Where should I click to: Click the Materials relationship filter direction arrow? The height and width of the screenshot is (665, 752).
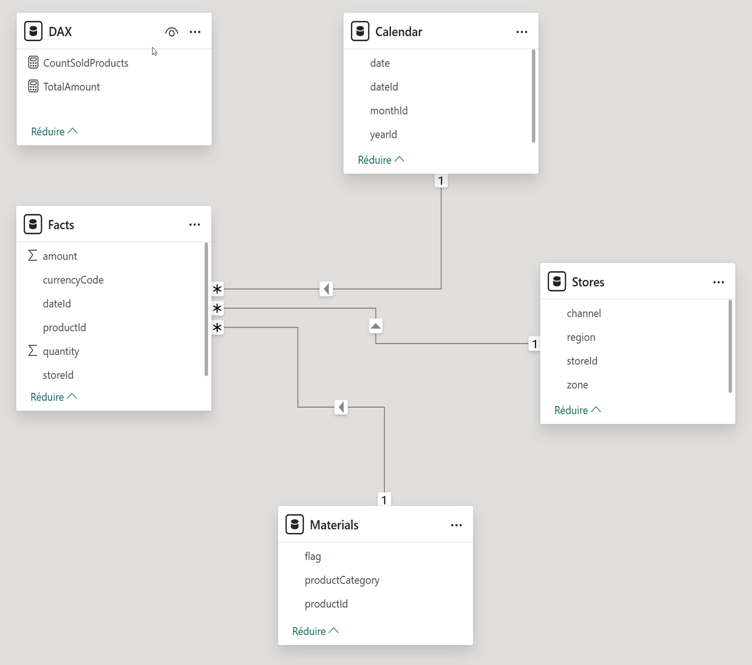coord(341,407)
